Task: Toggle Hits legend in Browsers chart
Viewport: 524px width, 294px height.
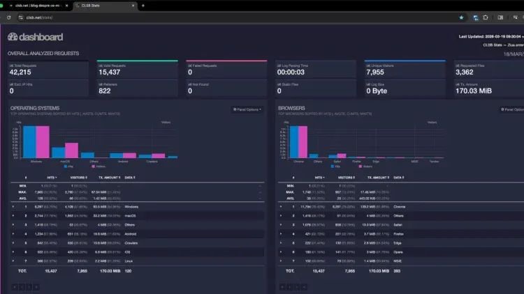Action: 334,168
